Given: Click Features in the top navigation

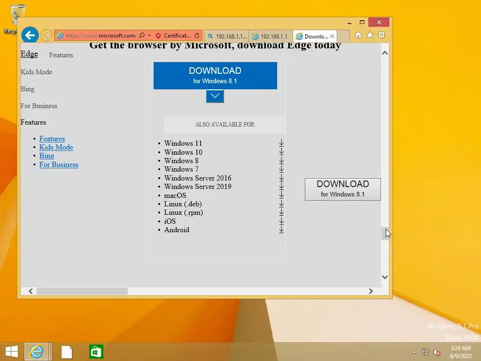Looking at the screenshot, I should [61, 55].
